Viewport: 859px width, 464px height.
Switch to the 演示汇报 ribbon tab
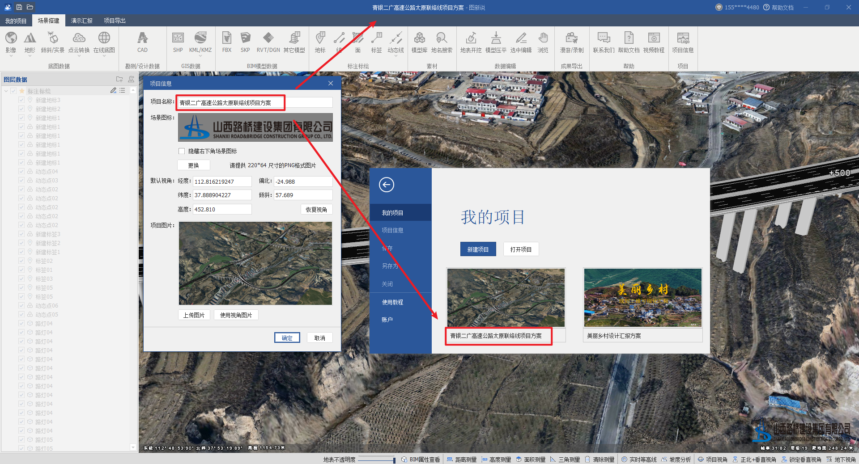pyautogui.click(x=81, y=21)
